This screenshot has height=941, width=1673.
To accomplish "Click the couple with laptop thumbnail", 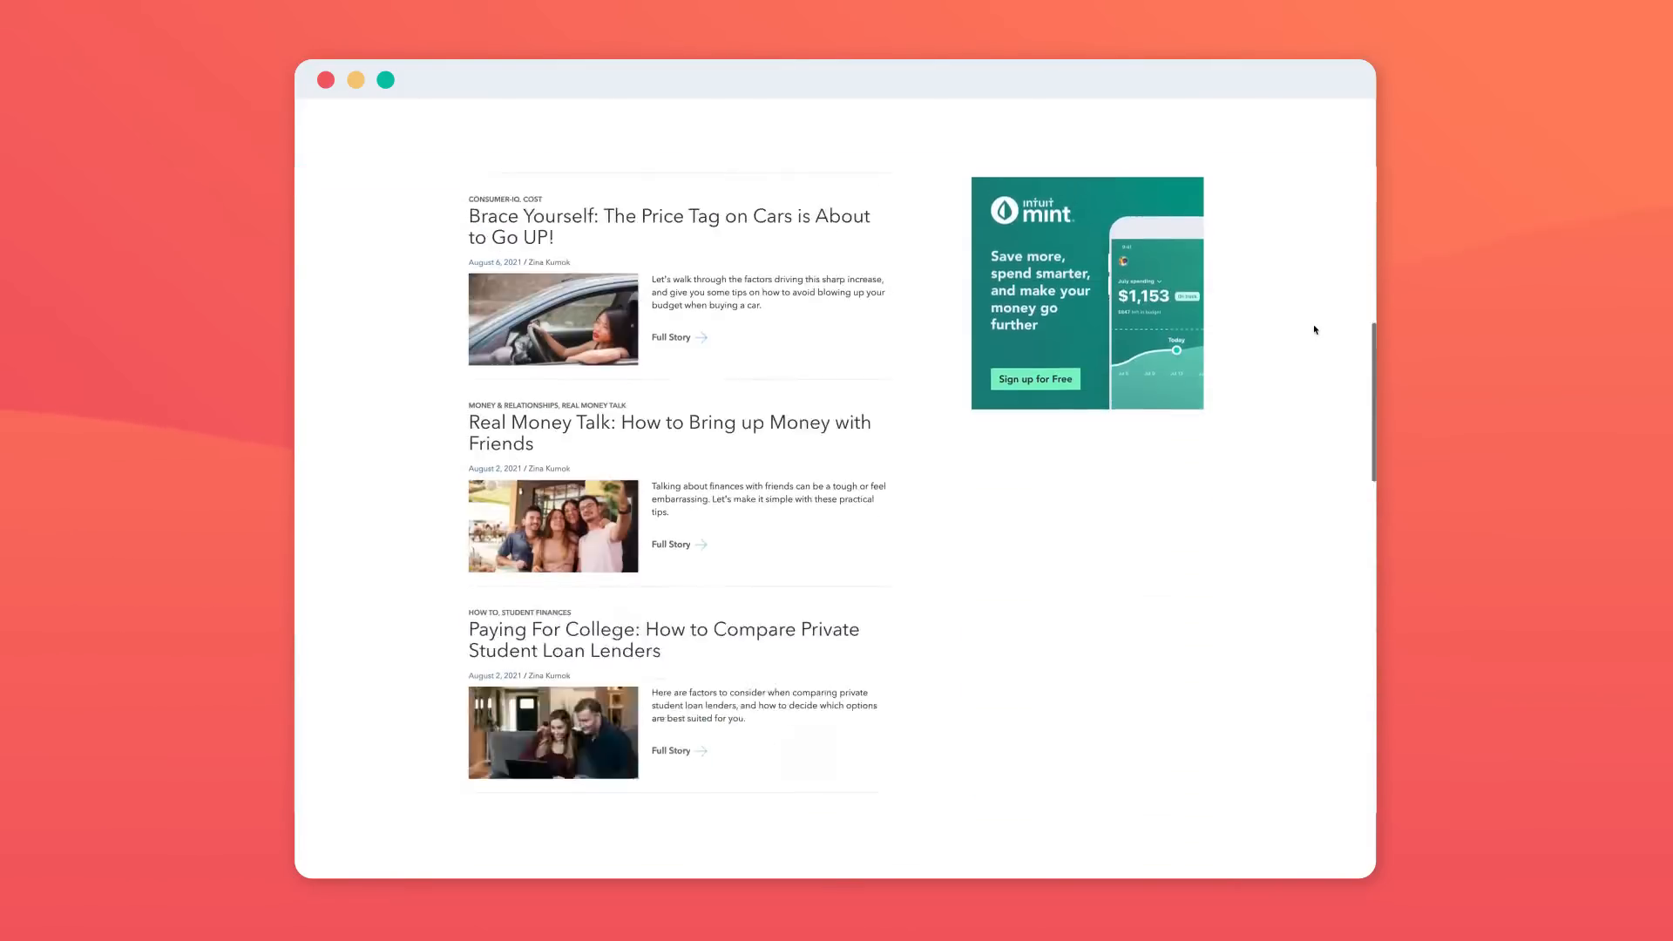I will tap(552, 733).
